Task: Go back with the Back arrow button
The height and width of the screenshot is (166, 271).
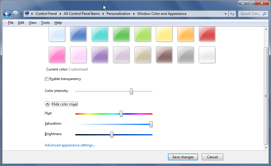Action: [x=7, y=14]
